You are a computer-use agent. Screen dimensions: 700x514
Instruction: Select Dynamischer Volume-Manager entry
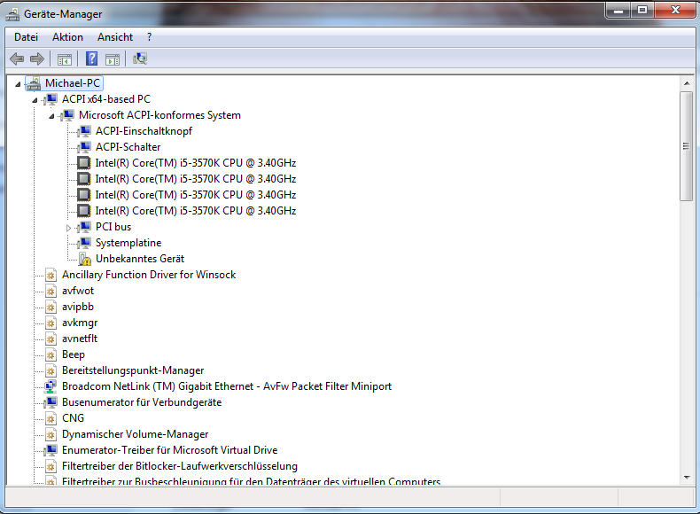click(x=136, y=434)
